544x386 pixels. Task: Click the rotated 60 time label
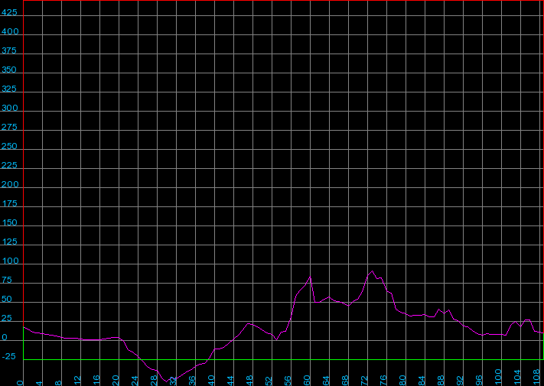point(307,380)
